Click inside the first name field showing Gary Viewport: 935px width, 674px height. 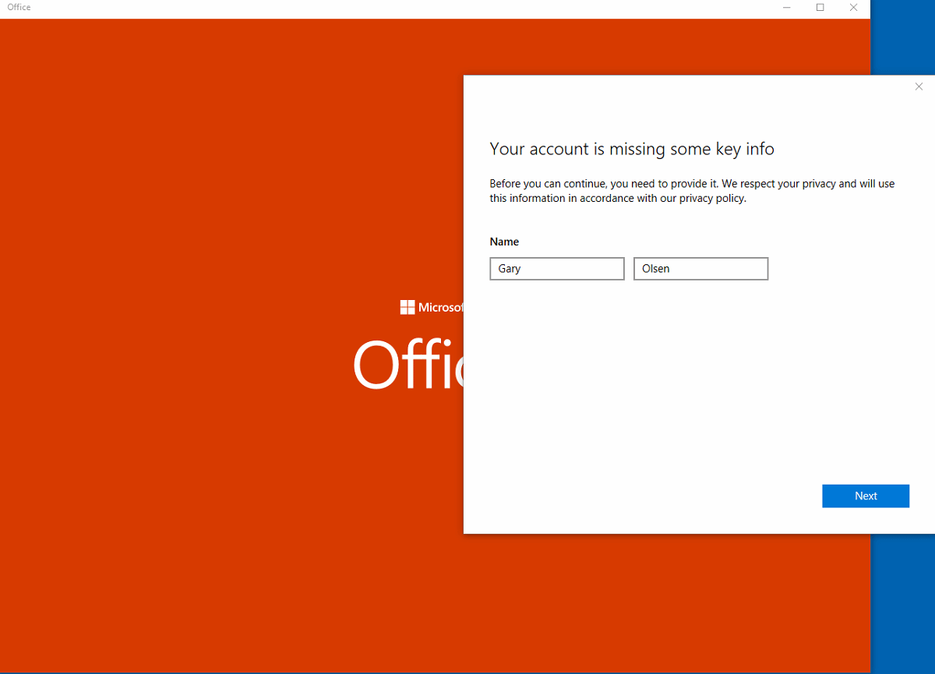point(556,268)
